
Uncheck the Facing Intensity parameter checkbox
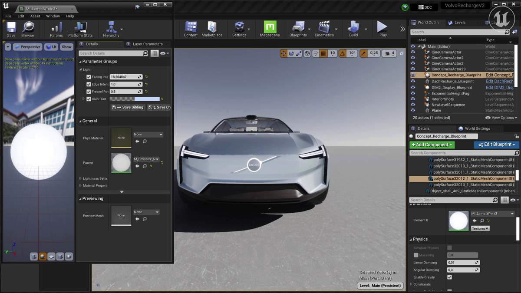[x=89, y=77]
